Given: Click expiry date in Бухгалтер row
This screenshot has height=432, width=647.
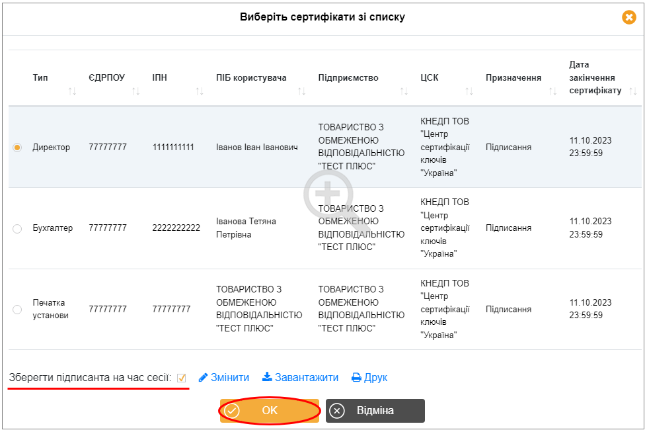Looking at the screenshot, I should point(590,228).
